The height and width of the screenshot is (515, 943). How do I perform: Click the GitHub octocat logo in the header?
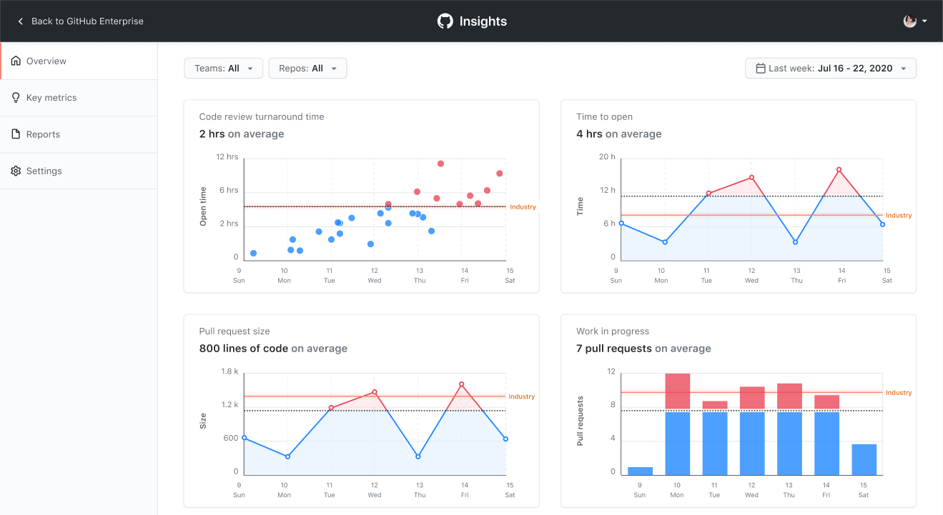(x=445, y=21)
